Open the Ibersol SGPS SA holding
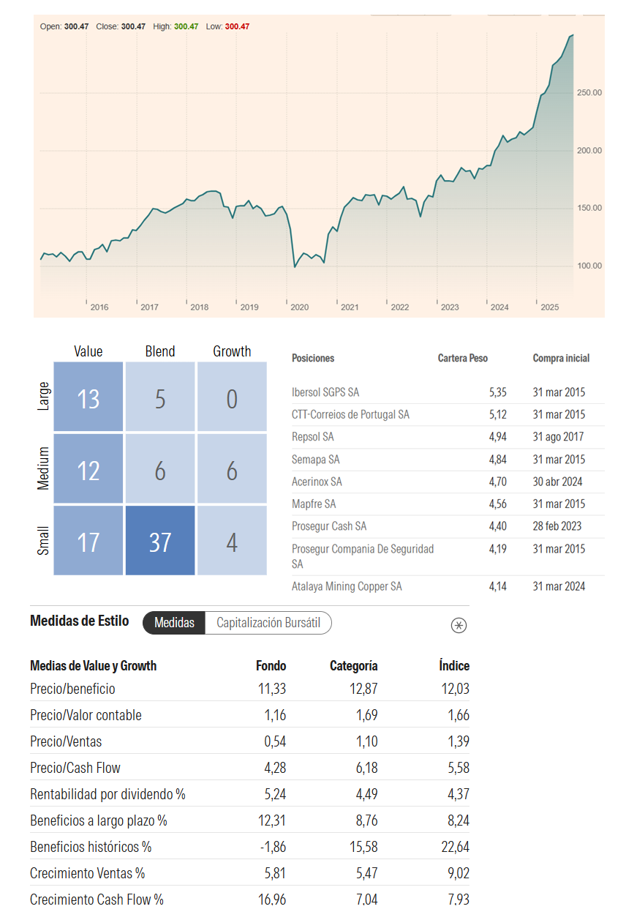 (x=325, y=392)
